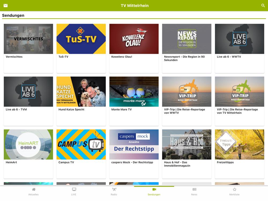Select Newsreport - Die Region in 90 Sekunden
Image resolution: width=268 pixels, height=201 pixels.
pyautogui.click(x=187, y=48)
